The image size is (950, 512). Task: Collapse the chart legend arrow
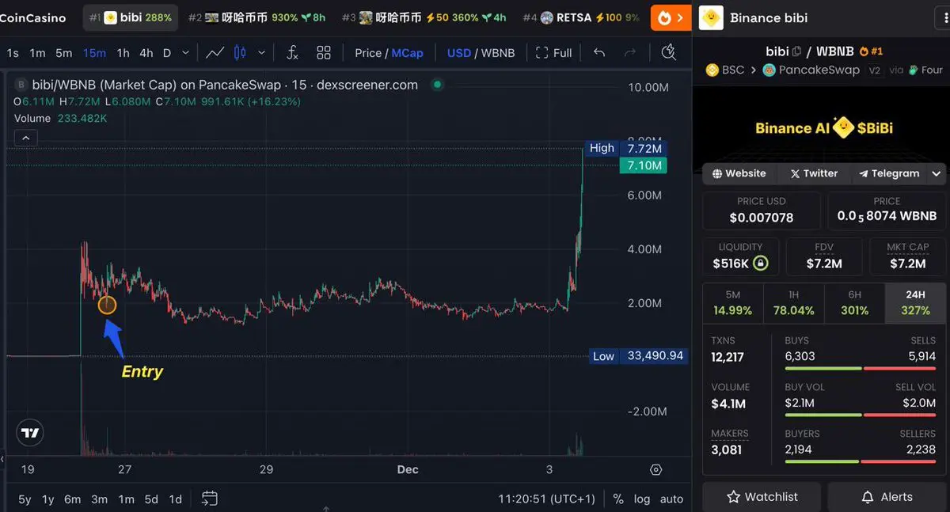pos(26,138)
